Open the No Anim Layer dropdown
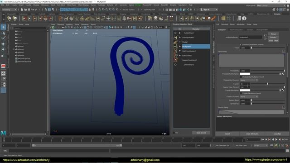The height and width of the screenshot is (163, 290). point(242,145)
